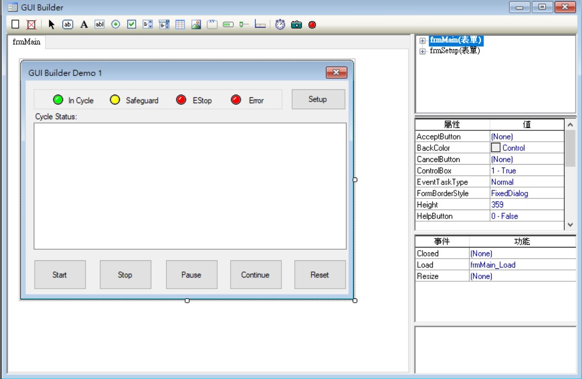
Task: Select the checkbox control tool in toolbar
Action: coord(132,25)
